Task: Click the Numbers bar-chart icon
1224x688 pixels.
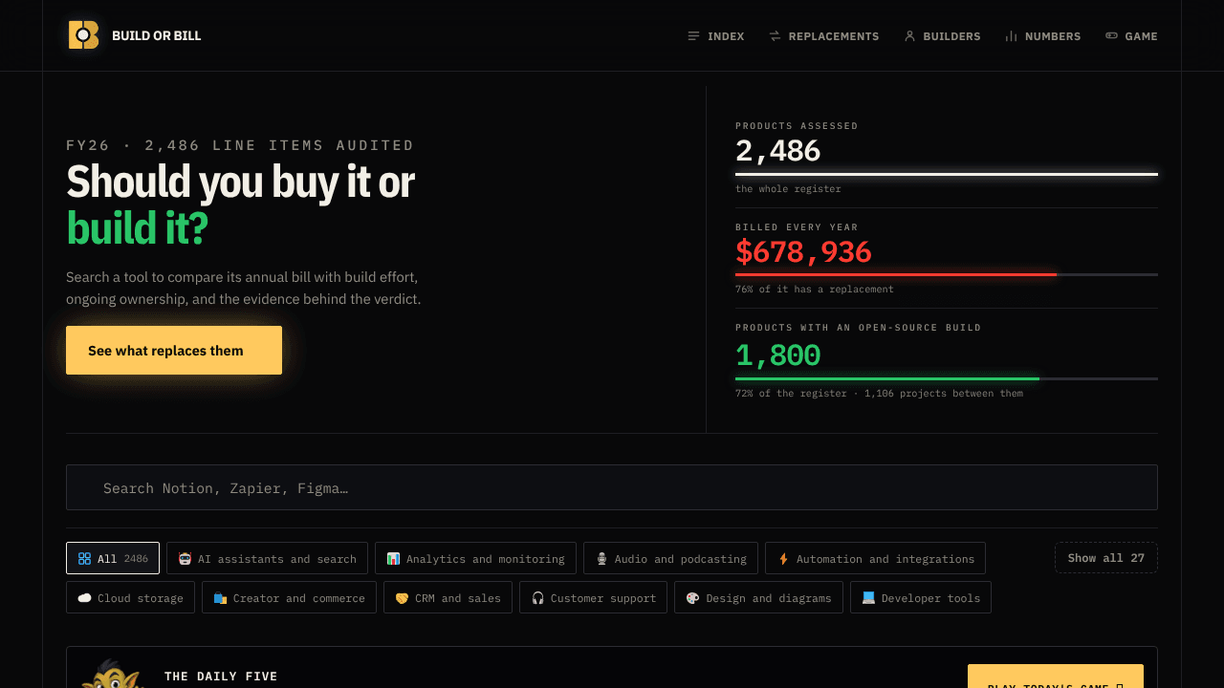Action: [x=1011, y=36]
